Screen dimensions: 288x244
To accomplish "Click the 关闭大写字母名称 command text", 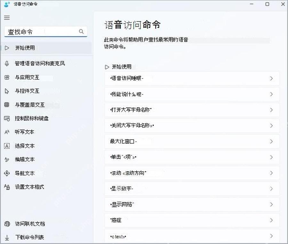I will coord(132,126).
